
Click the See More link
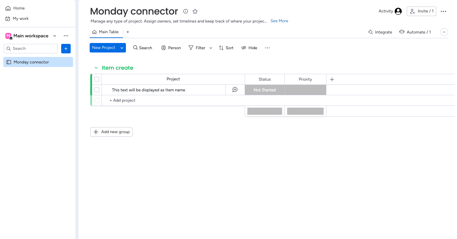[x=279, y=21]
